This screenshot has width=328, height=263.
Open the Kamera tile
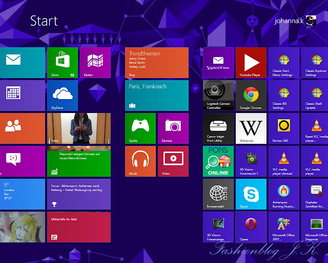point(173,128)
